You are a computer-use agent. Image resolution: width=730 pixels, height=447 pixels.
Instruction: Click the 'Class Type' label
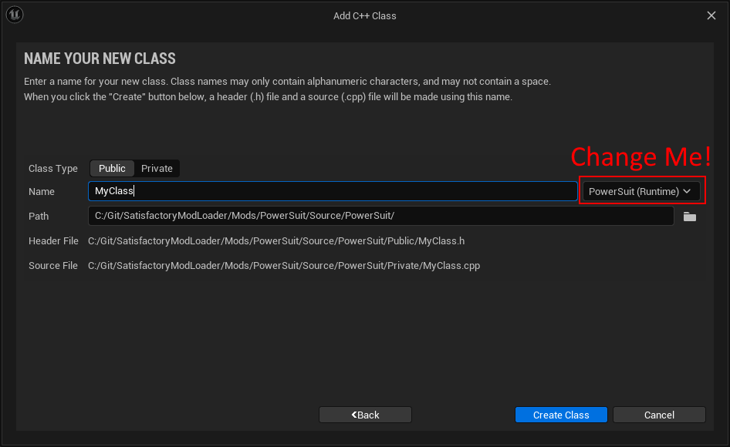point(53,168)
